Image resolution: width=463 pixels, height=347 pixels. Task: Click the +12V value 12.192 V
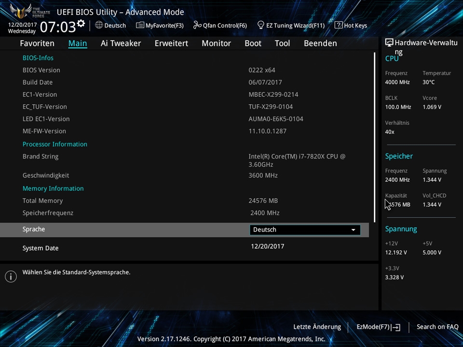click(x=396, y=253)
